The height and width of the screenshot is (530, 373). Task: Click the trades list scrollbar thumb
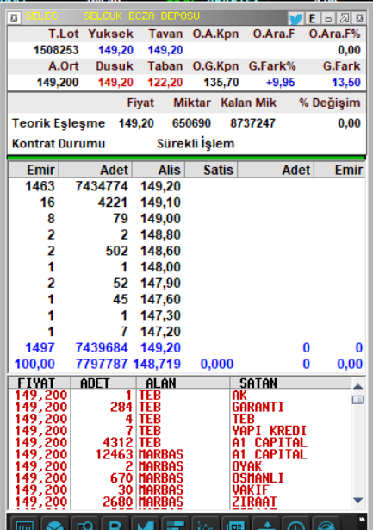click(x=357, y=400)
